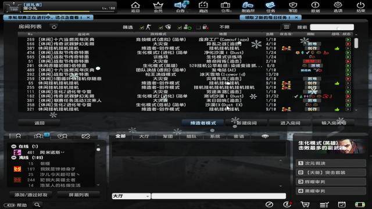Image resolution: width=372 pixels, height=209 pixels.
Task: Open the 商店 shop icon in top bar
Action: (203, 6)
